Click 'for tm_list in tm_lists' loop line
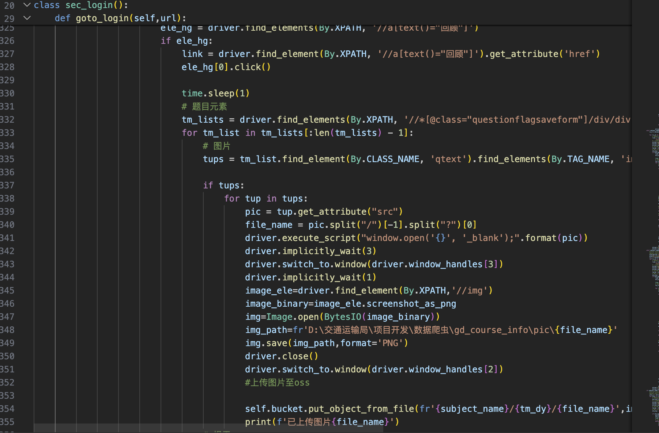The image size is (659, 433). (297, 133)
